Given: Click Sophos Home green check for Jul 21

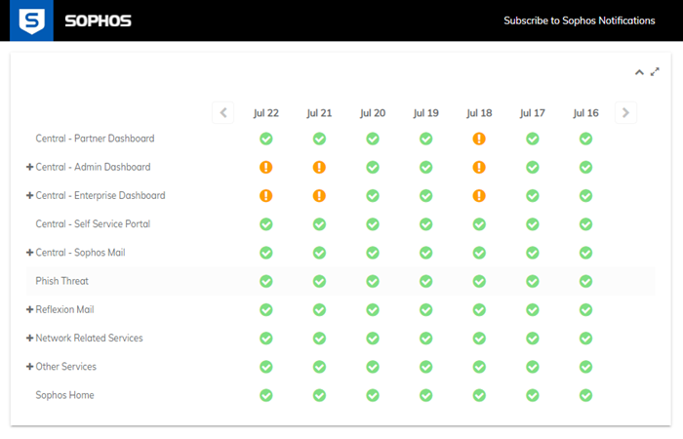Looking at the screenshot, I should tap(319, 395).
